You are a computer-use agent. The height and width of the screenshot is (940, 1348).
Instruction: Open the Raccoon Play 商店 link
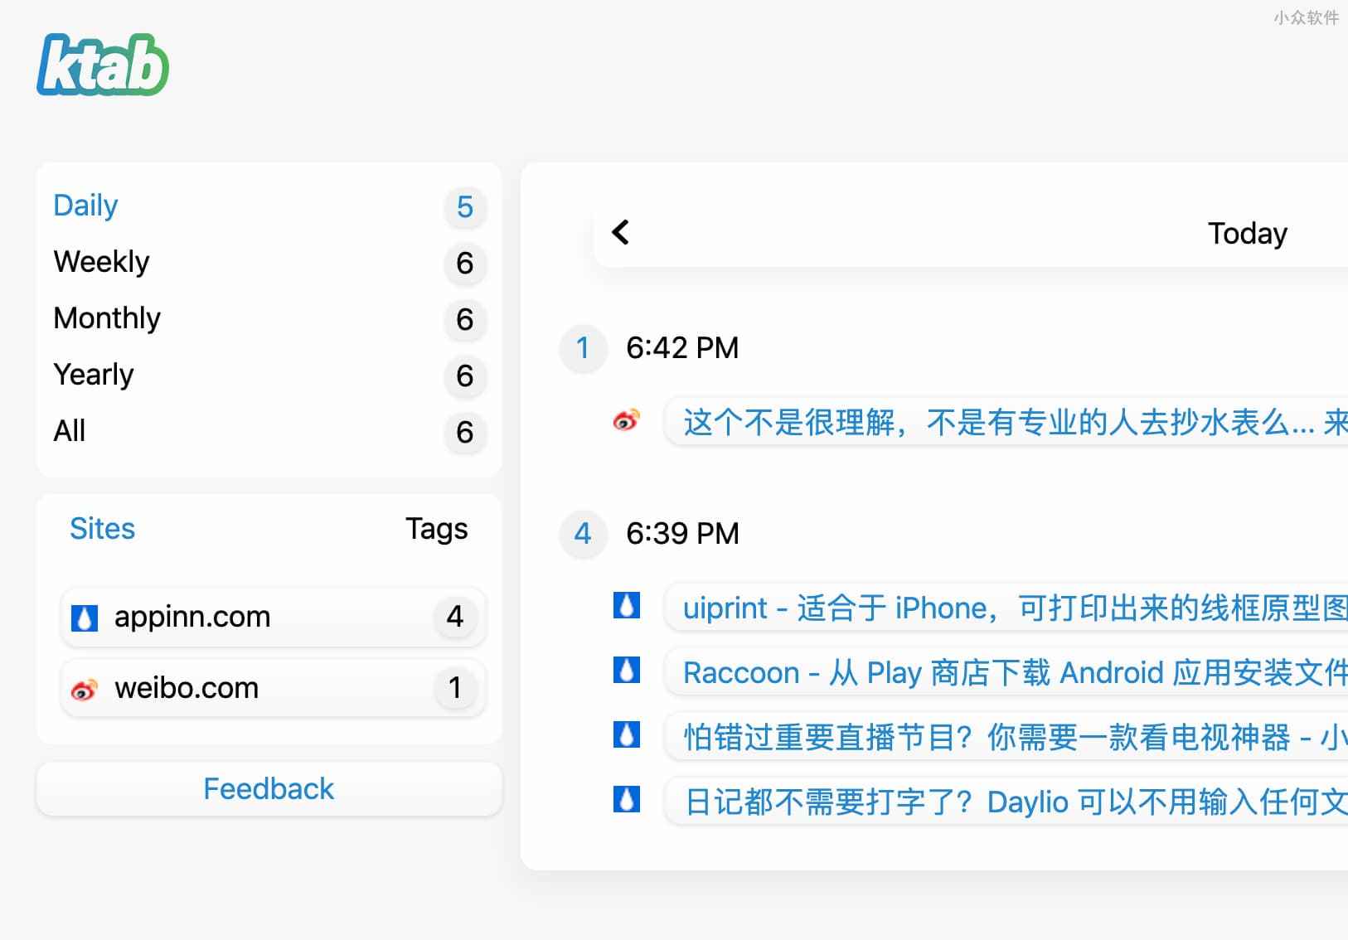[x=1006, y=672]
